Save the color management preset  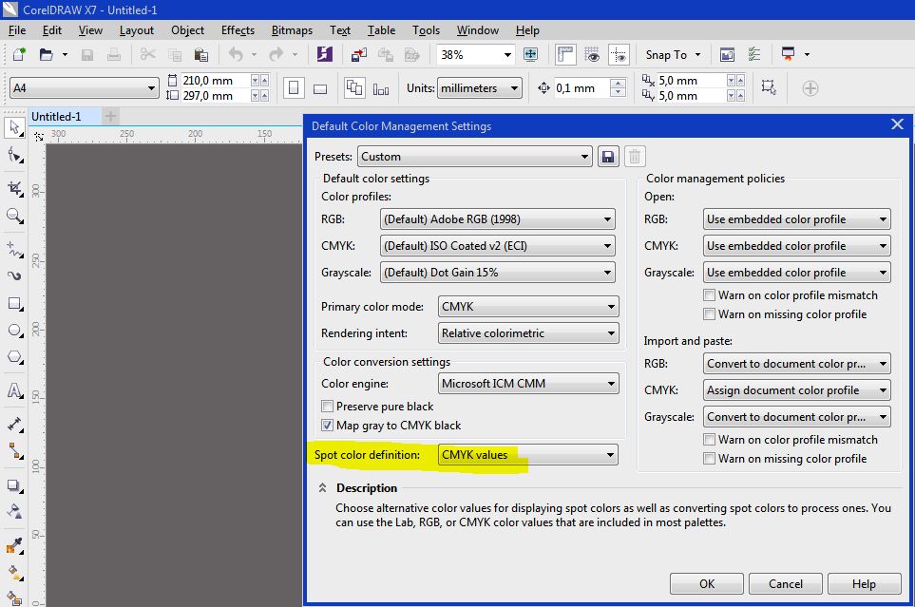607,157
